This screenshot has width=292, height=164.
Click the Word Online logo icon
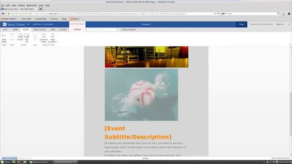tap(5, 24)
